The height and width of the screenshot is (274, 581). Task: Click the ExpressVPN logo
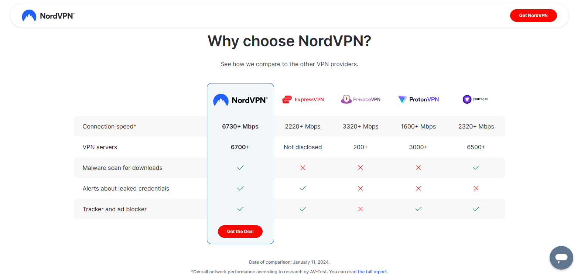point(303,99)
